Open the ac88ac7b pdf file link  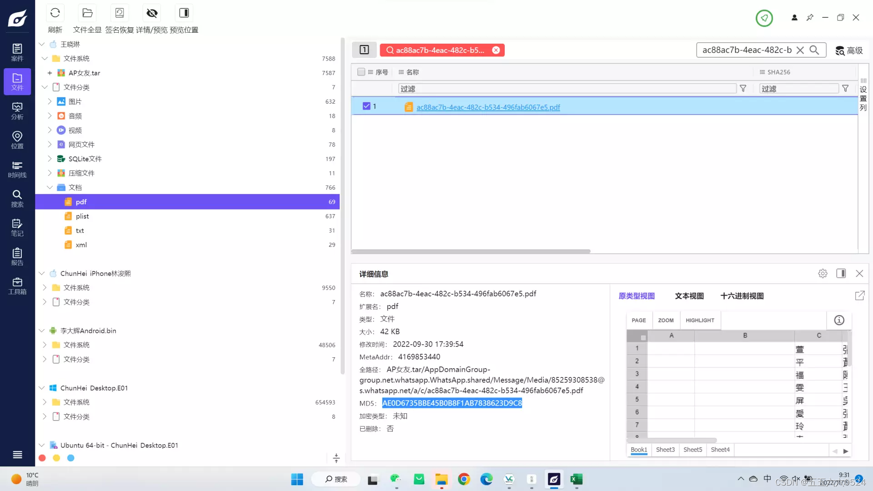coord(488,107)
